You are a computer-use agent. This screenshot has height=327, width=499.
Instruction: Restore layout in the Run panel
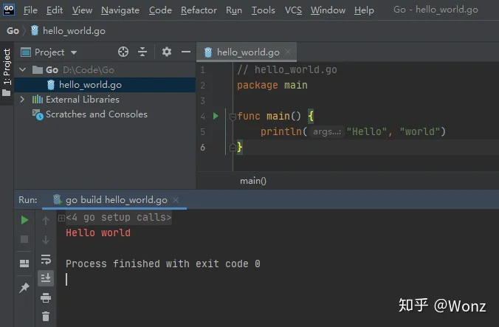point(24,264)
